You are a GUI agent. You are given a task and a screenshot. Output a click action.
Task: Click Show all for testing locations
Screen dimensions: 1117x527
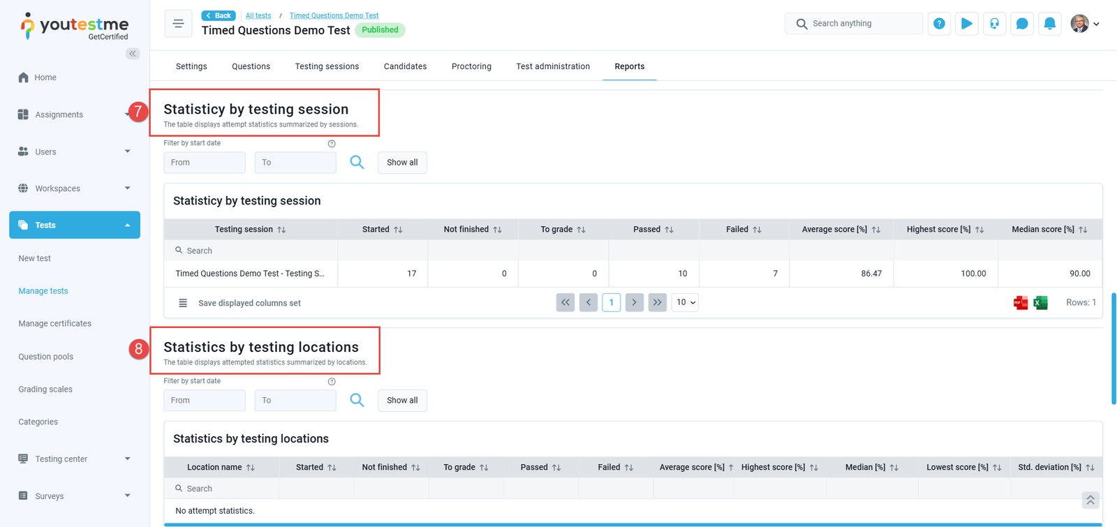pyautogui.click(x=402, y=401)
